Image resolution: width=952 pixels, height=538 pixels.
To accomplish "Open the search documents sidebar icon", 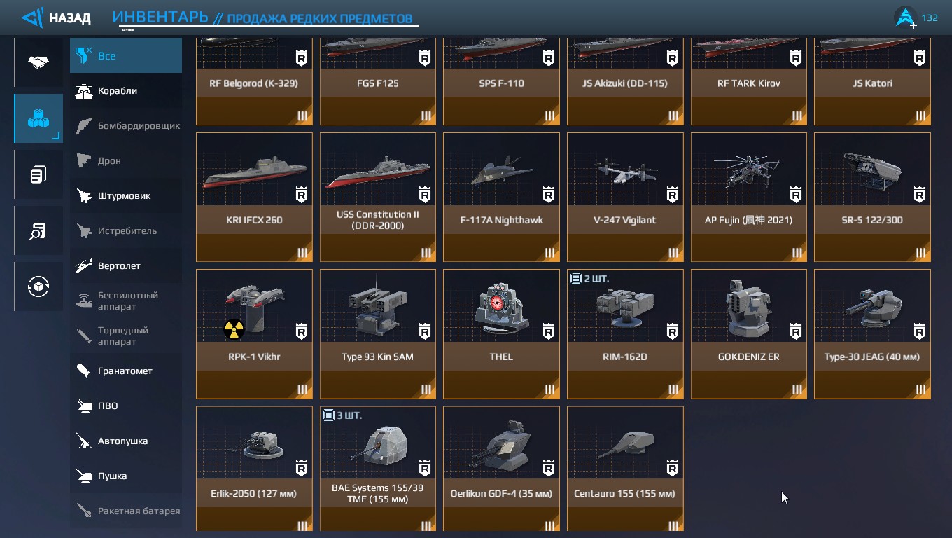I will [x=38, y=230].
